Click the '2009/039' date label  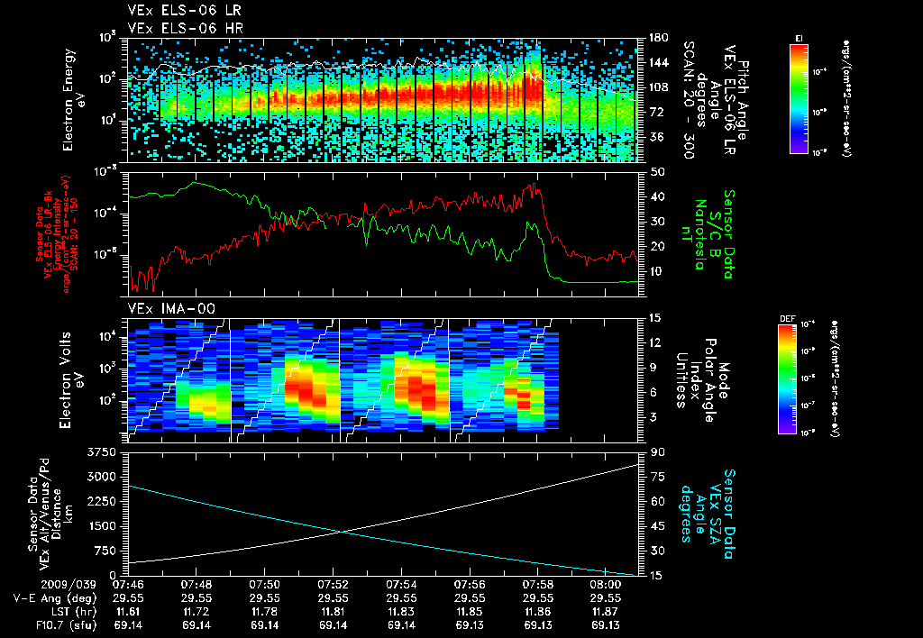[x=69, y=585]
